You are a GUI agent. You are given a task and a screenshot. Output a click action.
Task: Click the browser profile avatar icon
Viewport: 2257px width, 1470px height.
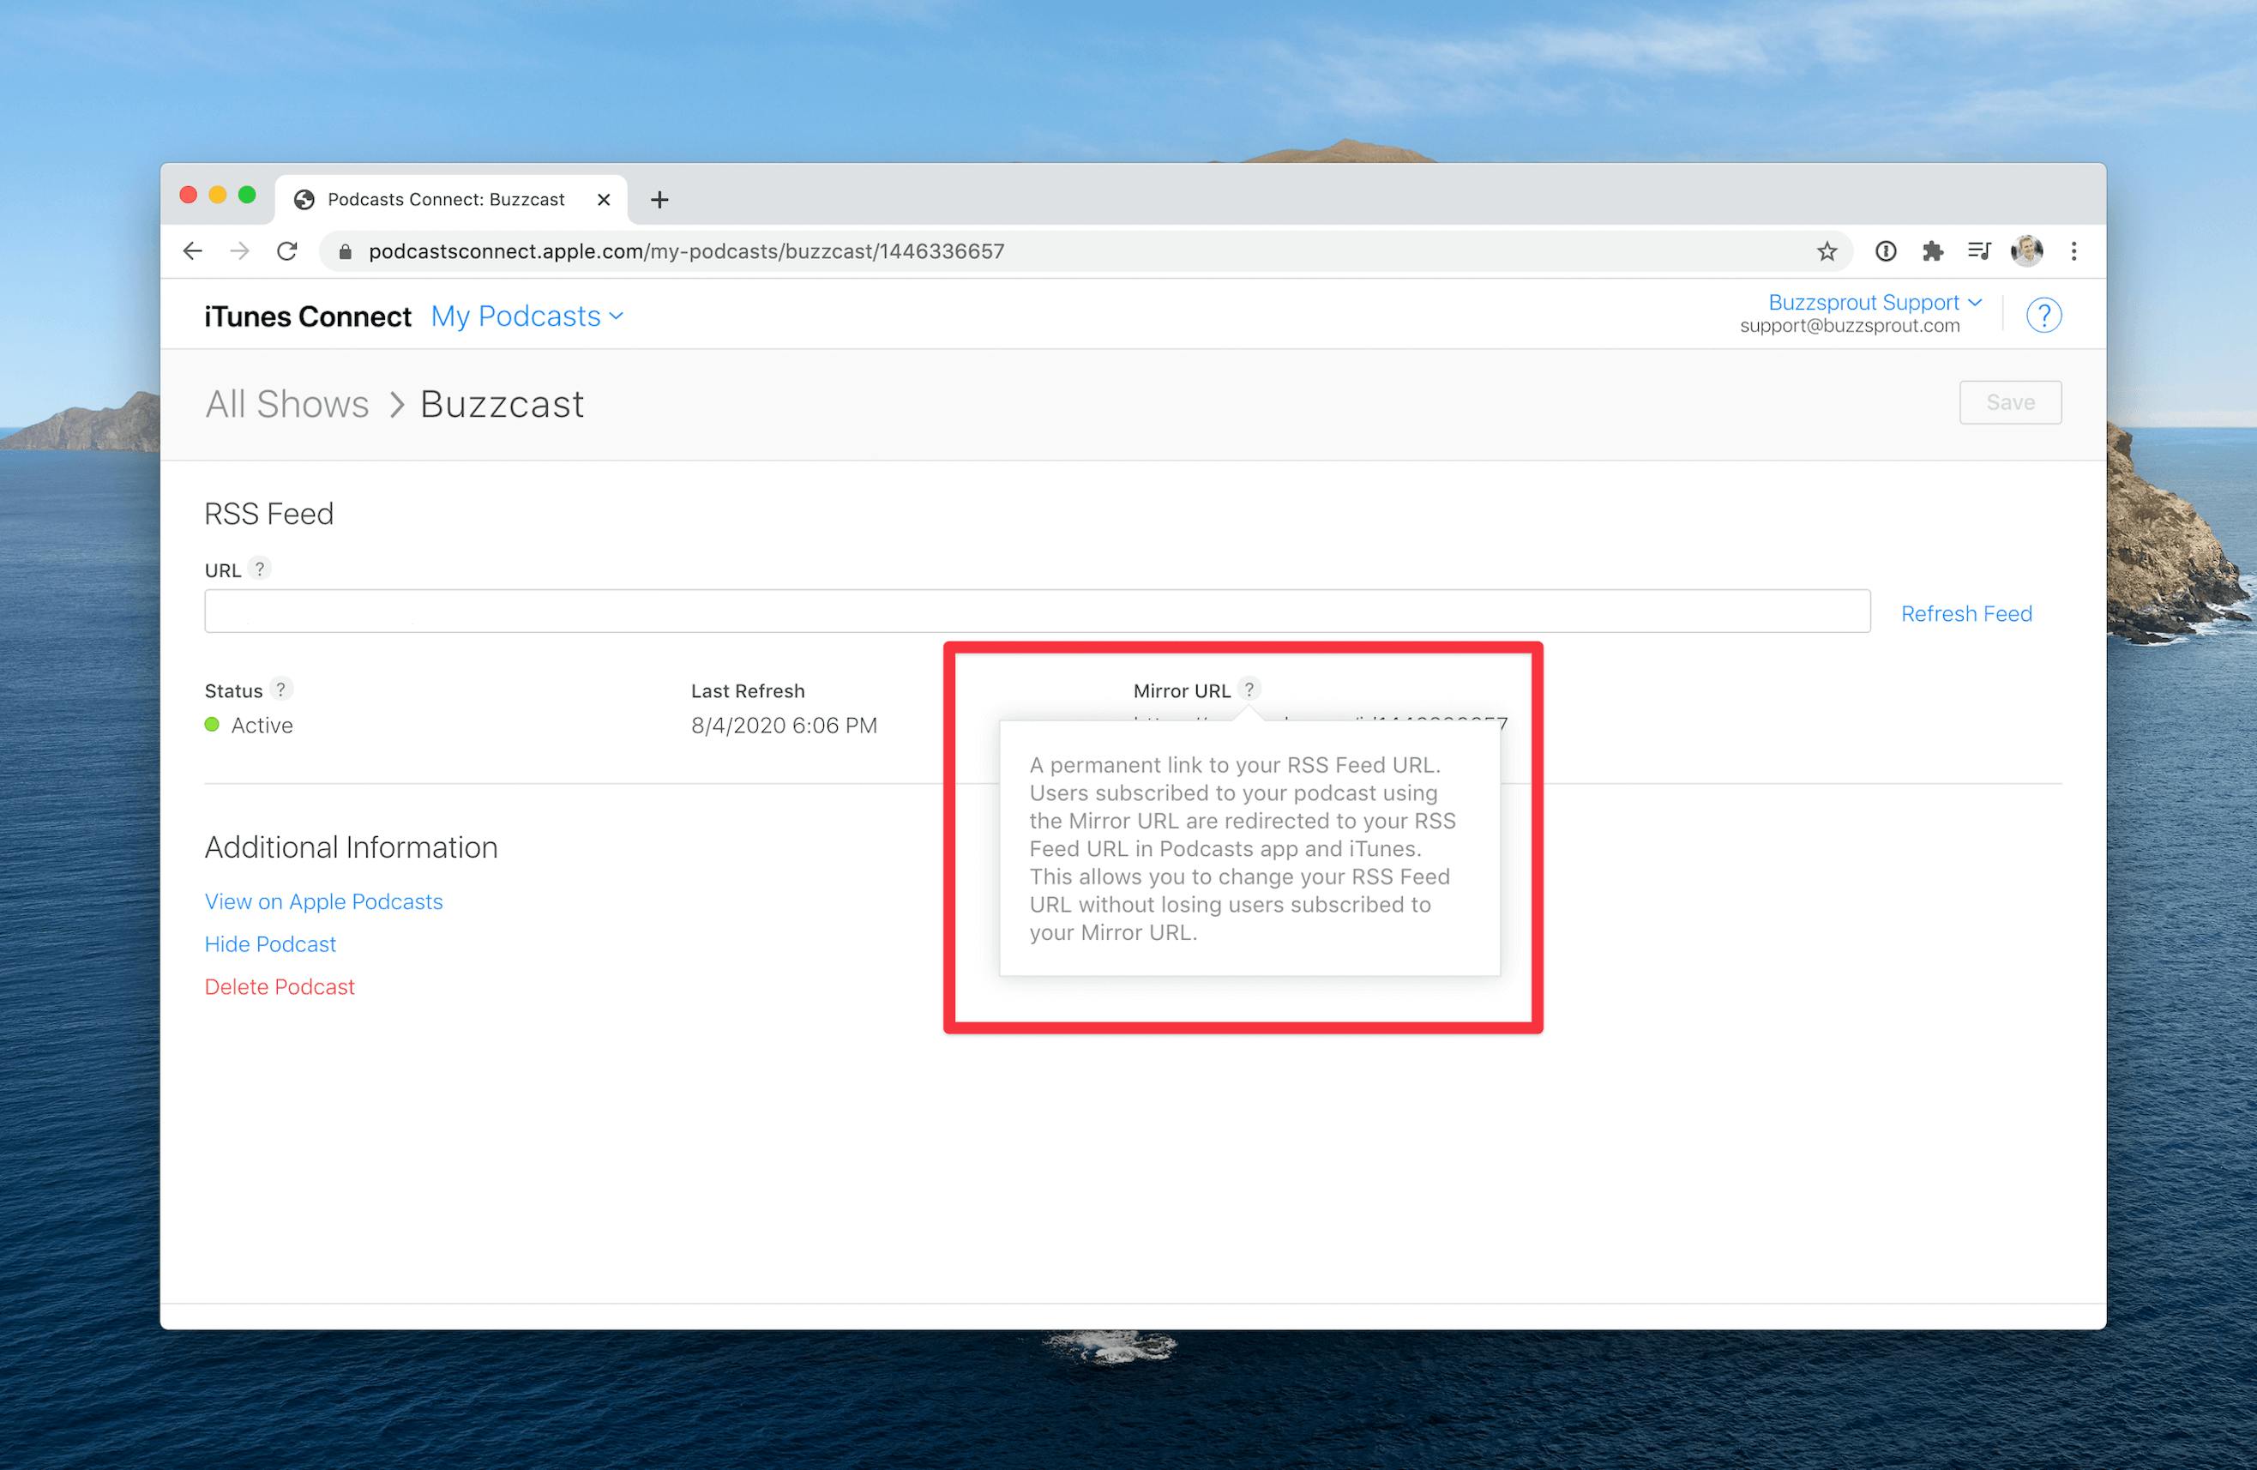point(2025,250)
